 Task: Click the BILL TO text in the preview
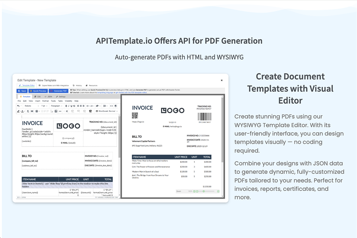click(137, 136)
